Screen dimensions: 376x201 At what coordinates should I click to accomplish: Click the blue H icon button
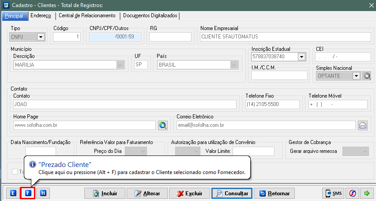(43, 193)
